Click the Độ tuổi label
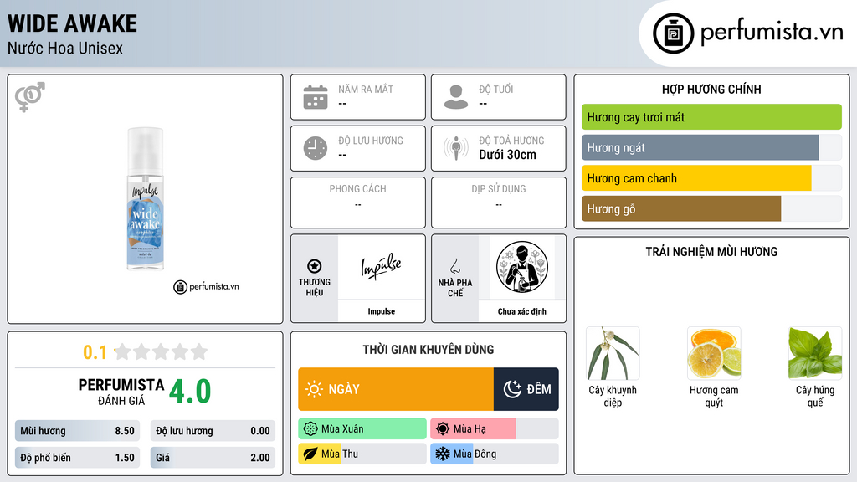The width and height of the screenshot is (857, 482). pos(496,89)
